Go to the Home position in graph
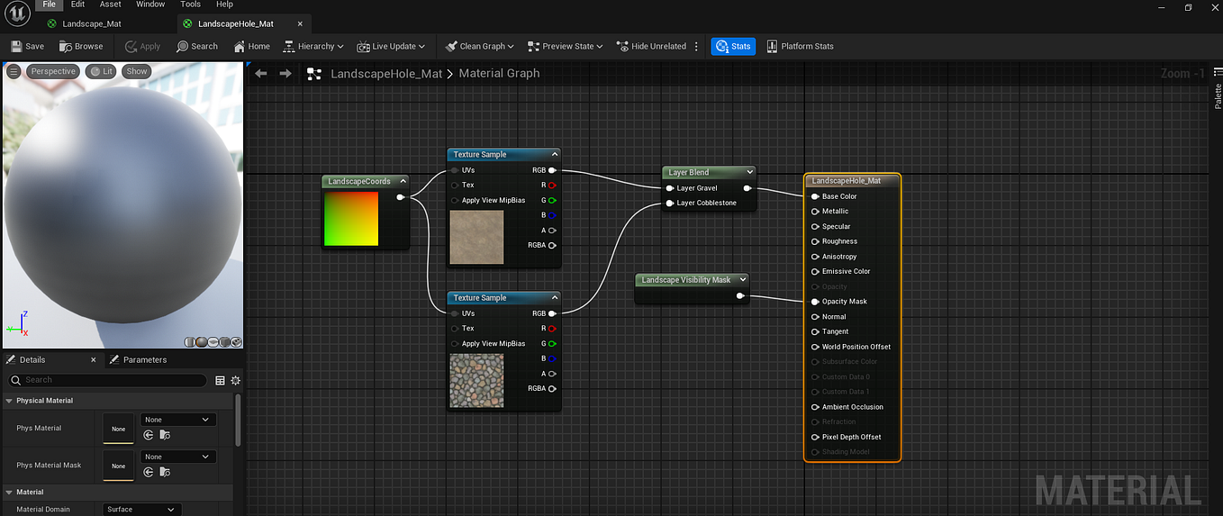The image size is (1223, 516). [251, 46]
